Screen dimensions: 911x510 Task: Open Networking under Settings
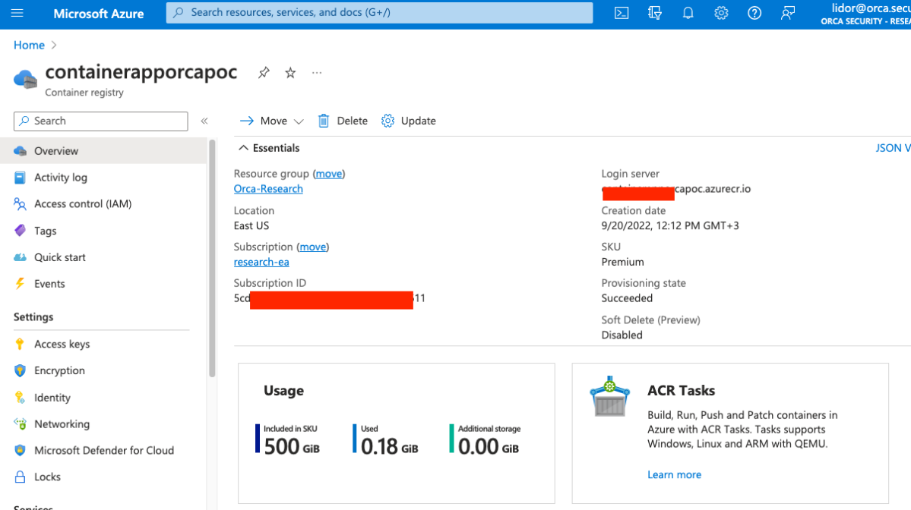coord(103,424)
